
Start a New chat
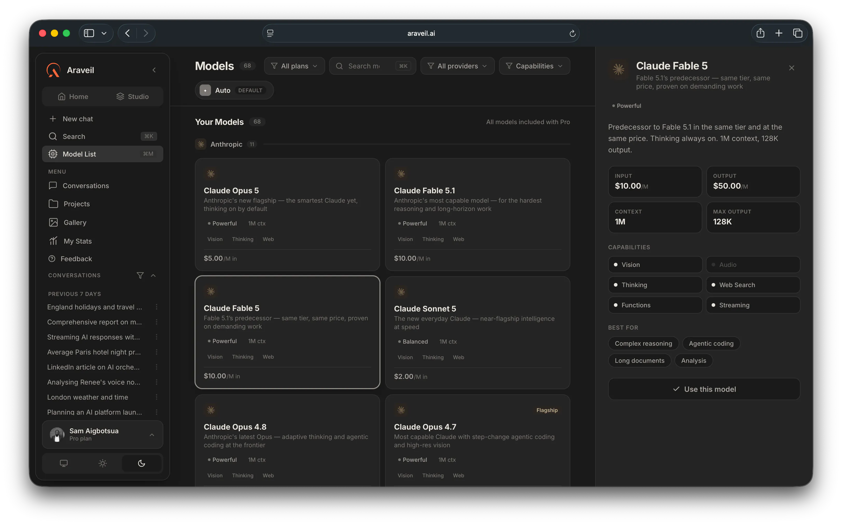(102, 119)
